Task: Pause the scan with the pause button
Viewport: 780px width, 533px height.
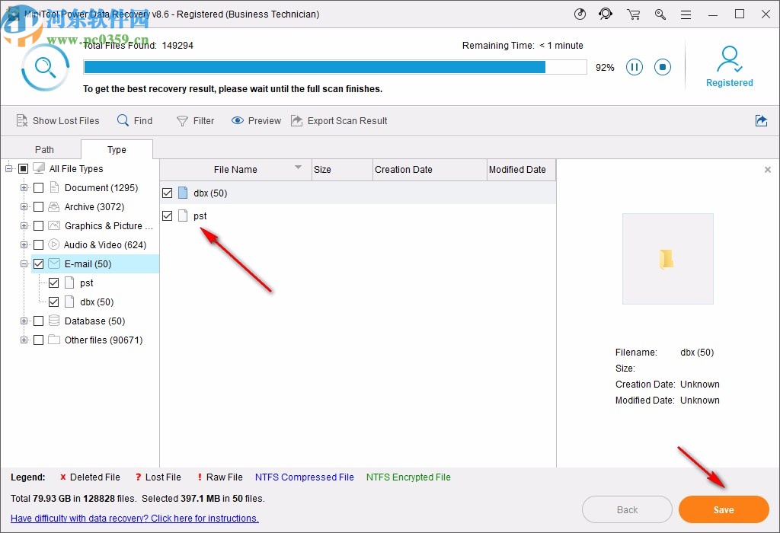Action: click(x=635, y=67)
